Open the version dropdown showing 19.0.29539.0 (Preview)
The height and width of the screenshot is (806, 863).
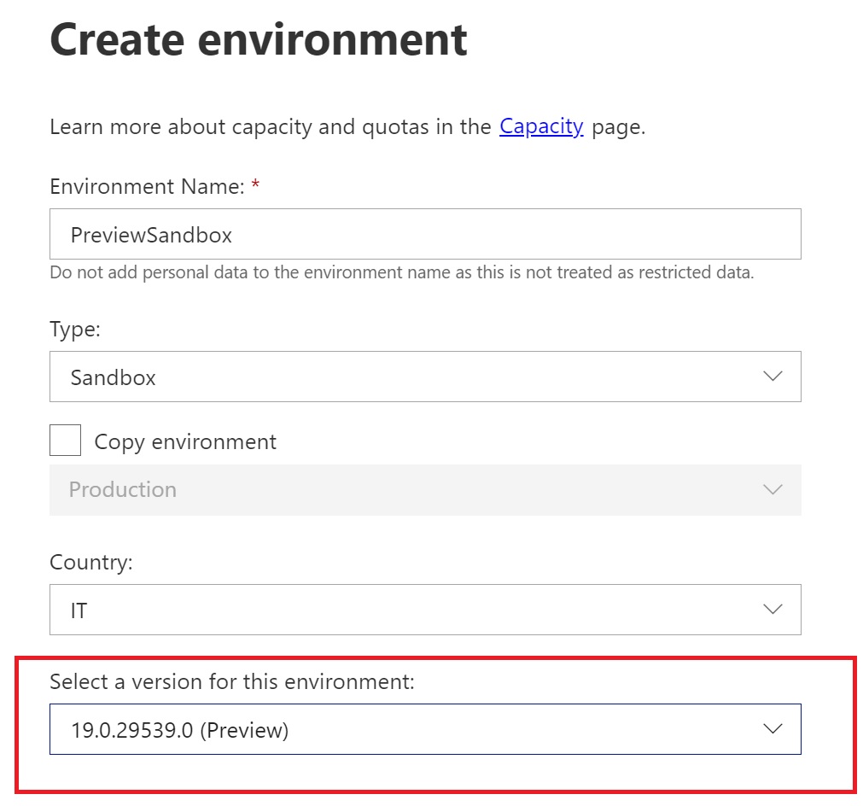425,730
